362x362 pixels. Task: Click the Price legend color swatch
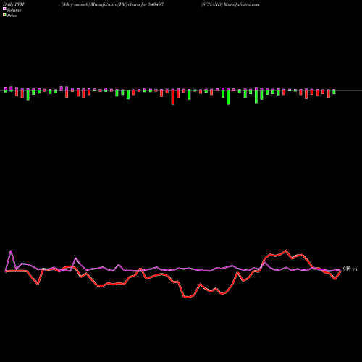pos(4,15)
